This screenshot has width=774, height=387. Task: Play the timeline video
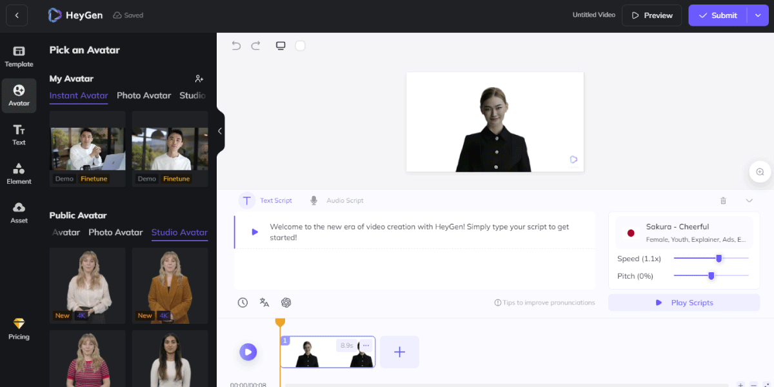click(248, 352)
